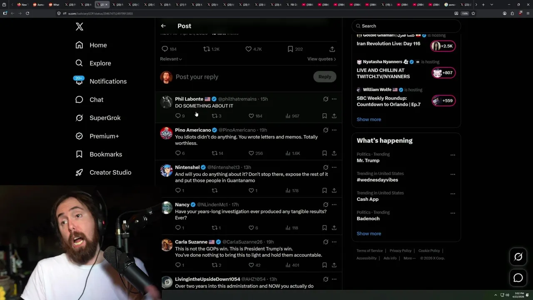Join Iran Revolution Live space

tap(443, 46)
